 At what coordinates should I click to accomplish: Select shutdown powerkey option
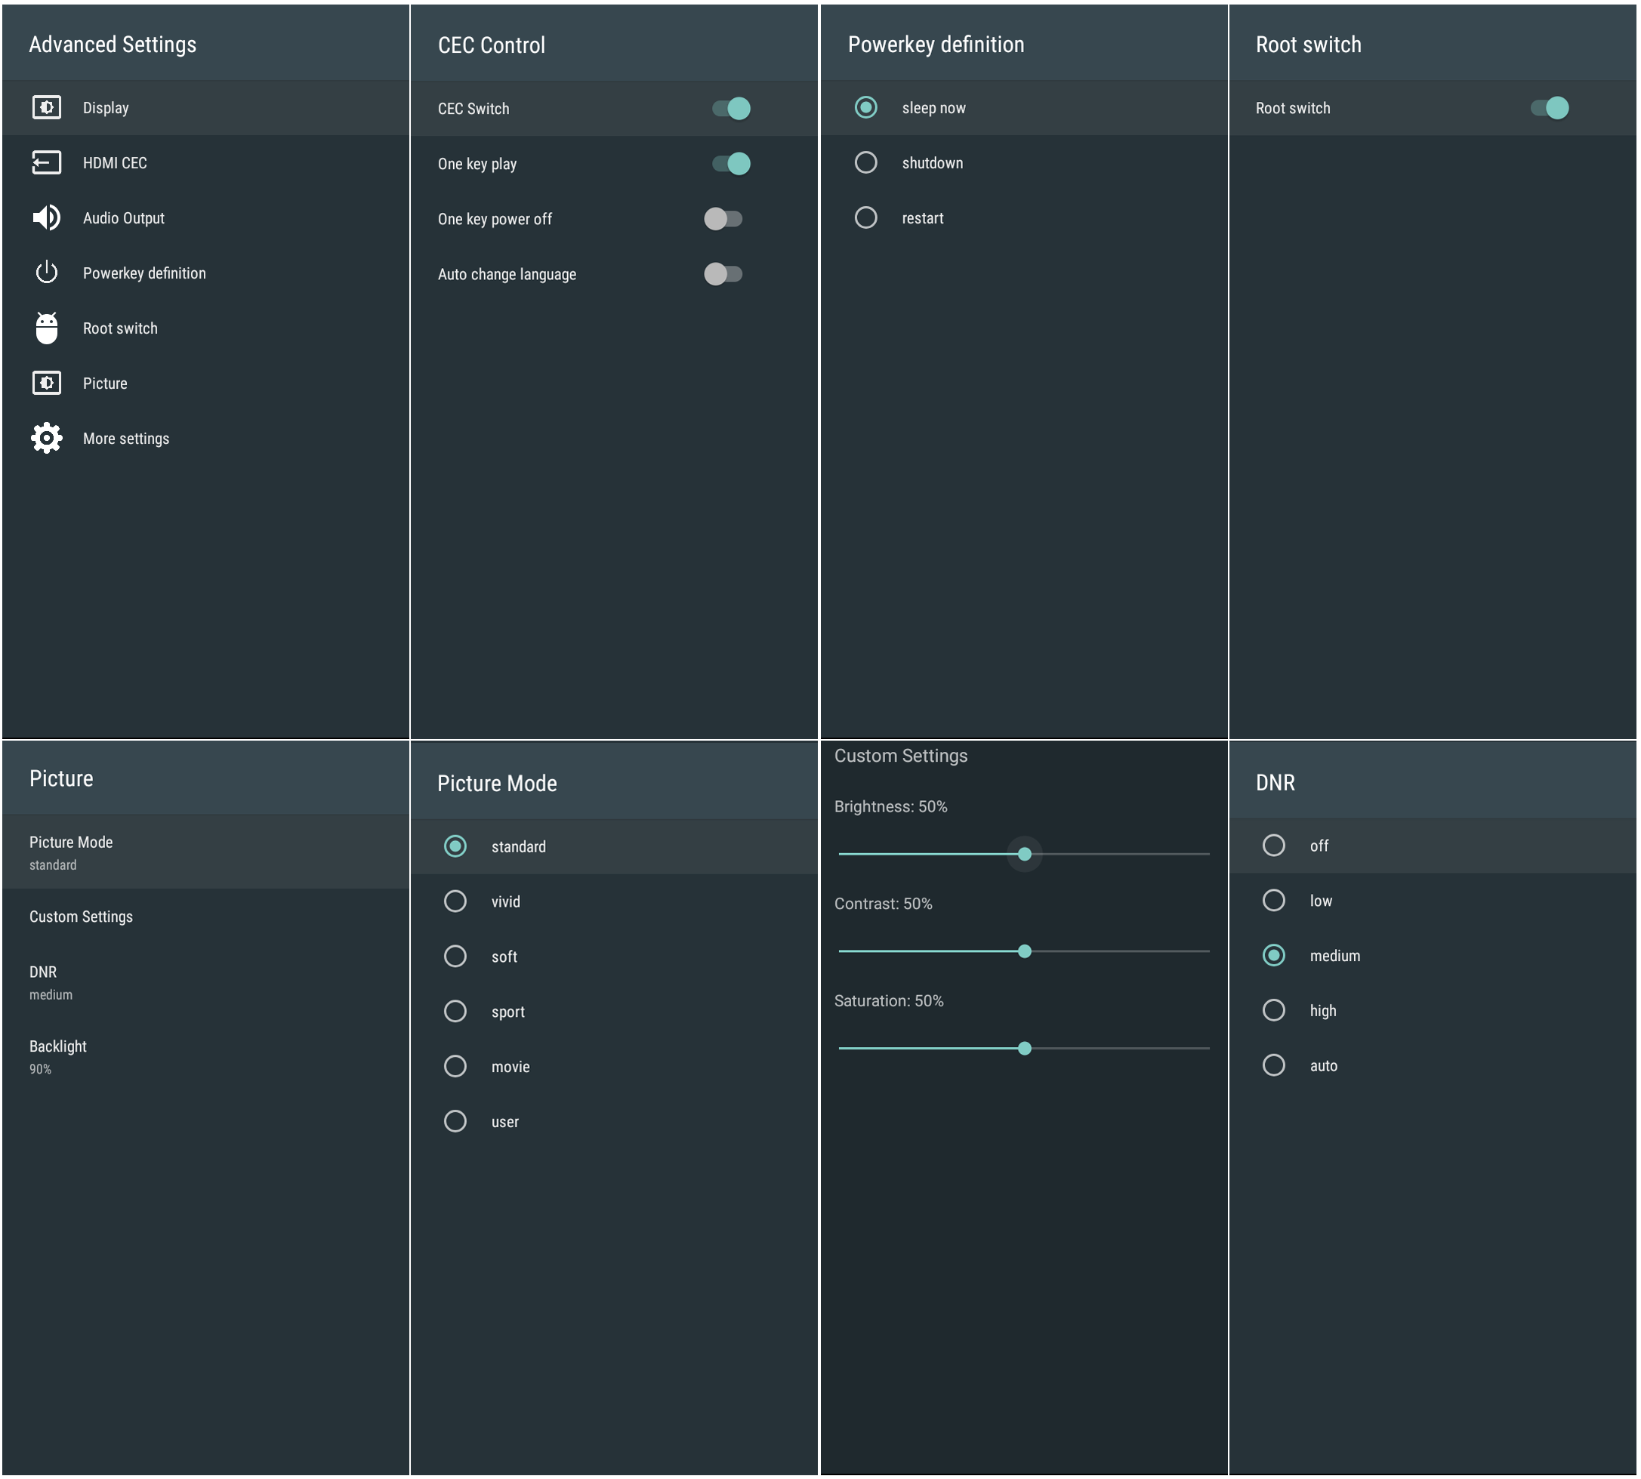pos(865,162)
